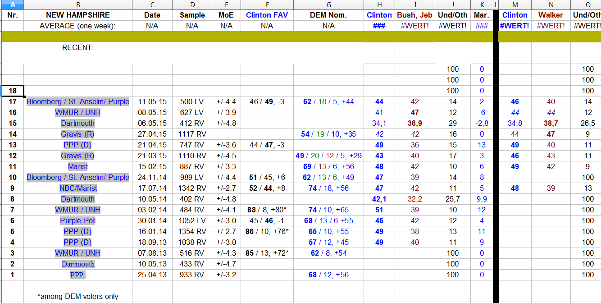The image size is (601, 303).
Task: Open the PPP link dated 25.04.13
Action: click(x=78, y=275)
